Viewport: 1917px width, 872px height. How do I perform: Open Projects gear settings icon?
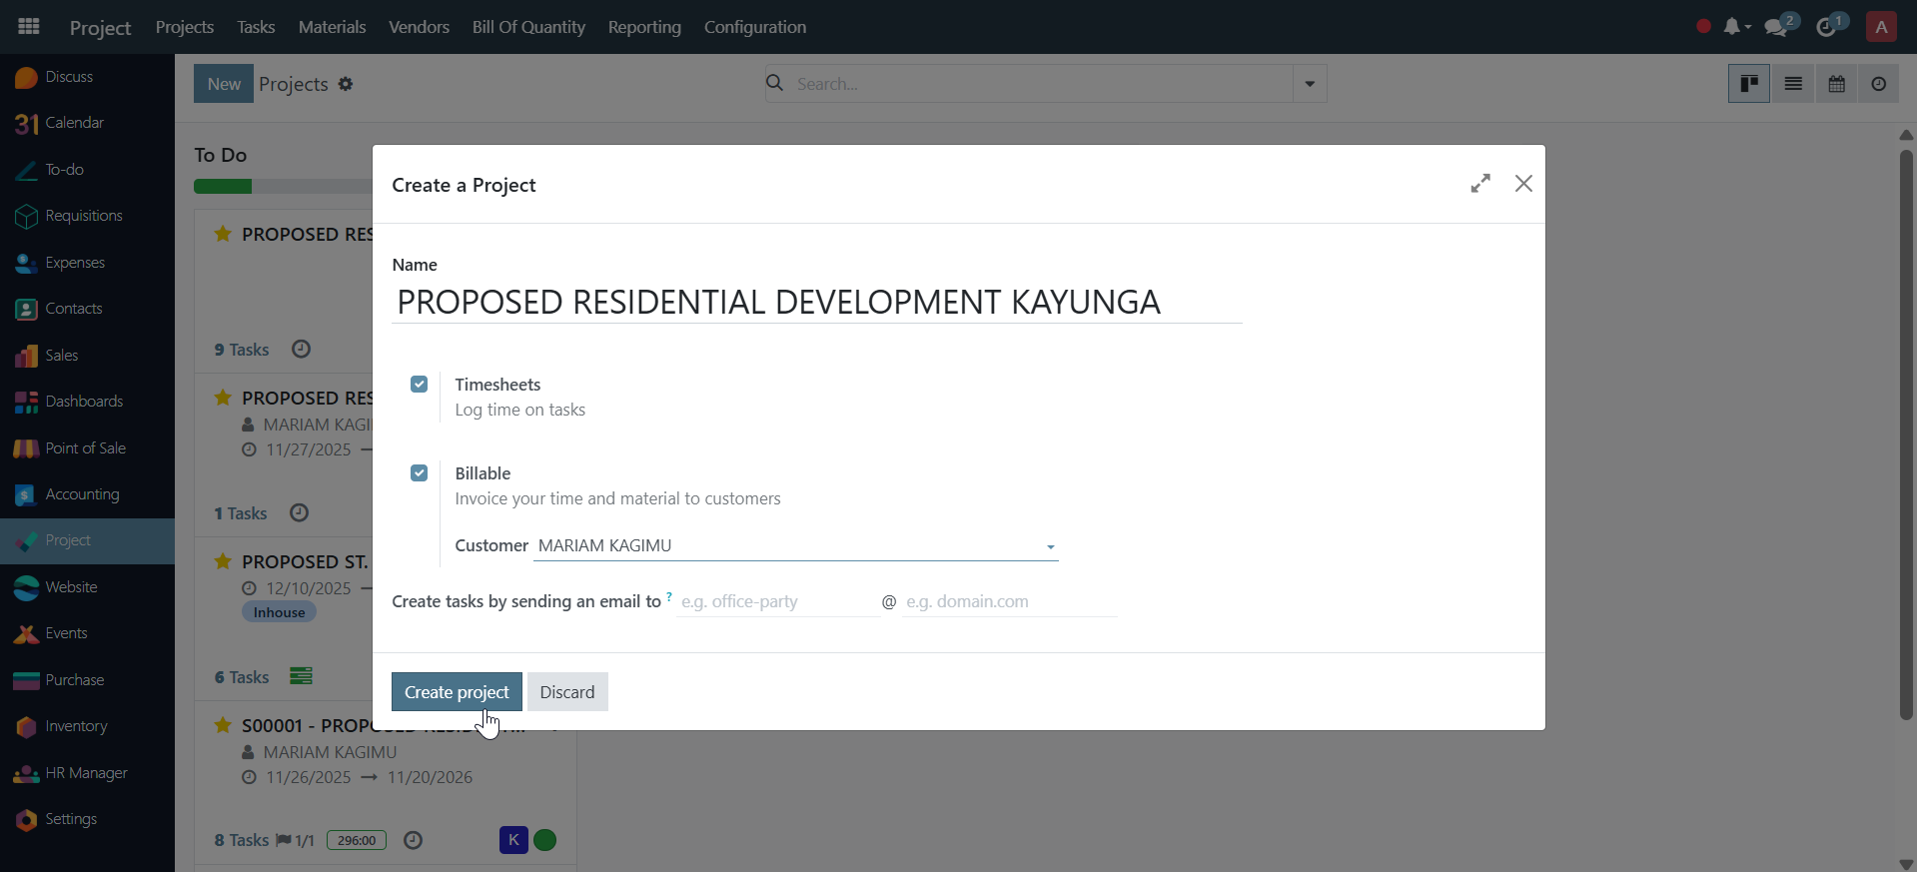(x=346, y=84)
